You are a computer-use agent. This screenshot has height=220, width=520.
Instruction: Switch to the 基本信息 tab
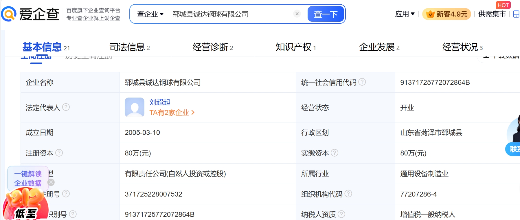tap(46, 47)
